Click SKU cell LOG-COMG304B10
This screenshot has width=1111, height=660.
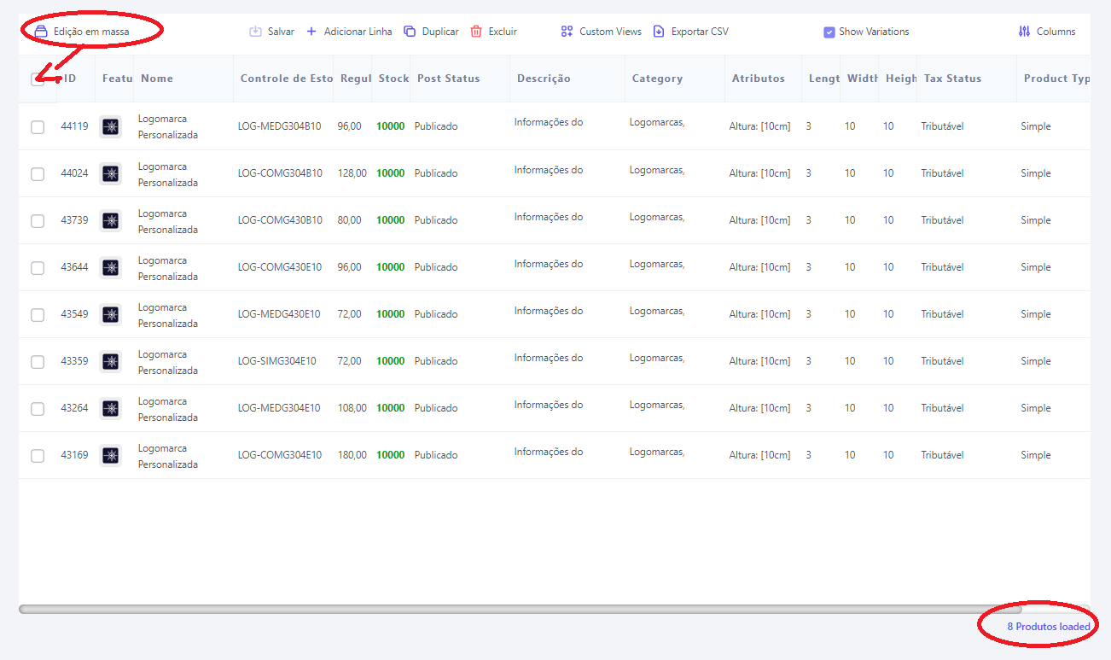[x=280, y=173]
